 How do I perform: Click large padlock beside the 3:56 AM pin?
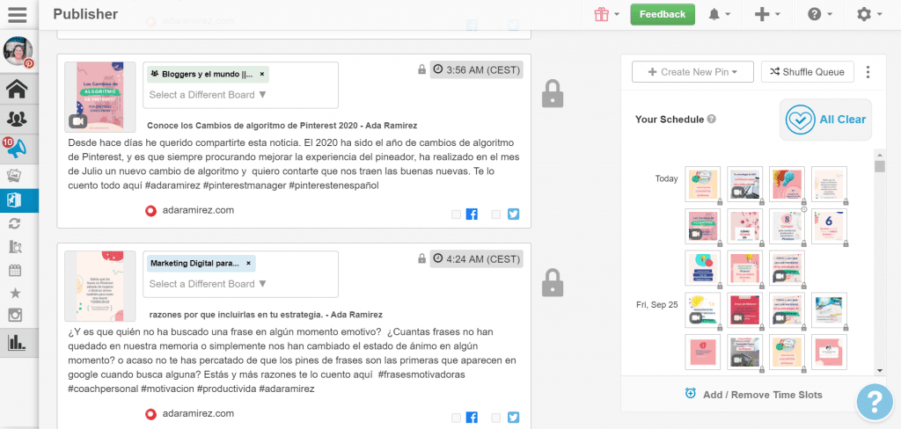pyautogui.click(x=553, y=93)
